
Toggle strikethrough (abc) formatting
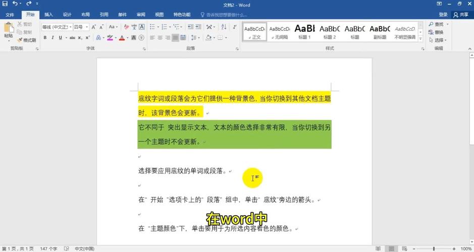[72, 38]
